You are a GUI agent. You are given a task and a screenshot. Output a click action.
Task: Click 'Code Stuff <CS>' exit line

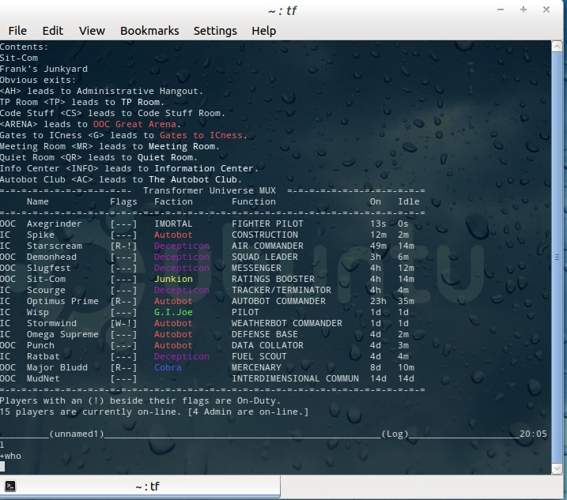(112, 113)
